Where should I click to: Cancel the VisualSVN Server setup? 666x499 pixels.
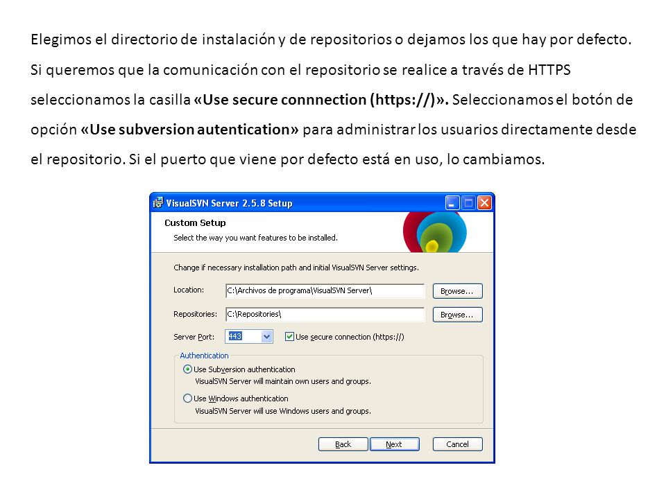pyautogui.click(x=457, y=444)
